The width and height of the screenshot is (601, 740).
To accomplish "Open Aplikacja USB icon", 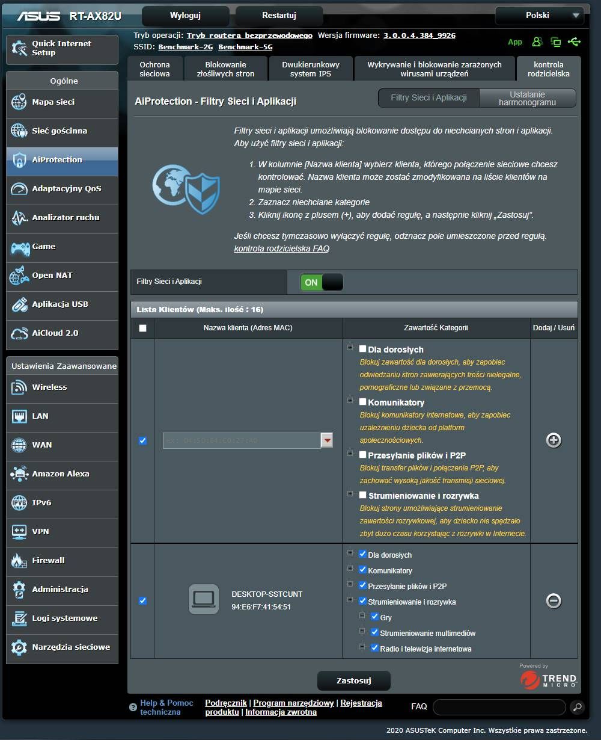I will pos(19,304).
